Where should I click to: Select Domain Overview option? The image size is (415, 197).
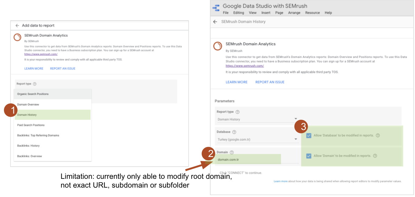click(x=53, y=105)
